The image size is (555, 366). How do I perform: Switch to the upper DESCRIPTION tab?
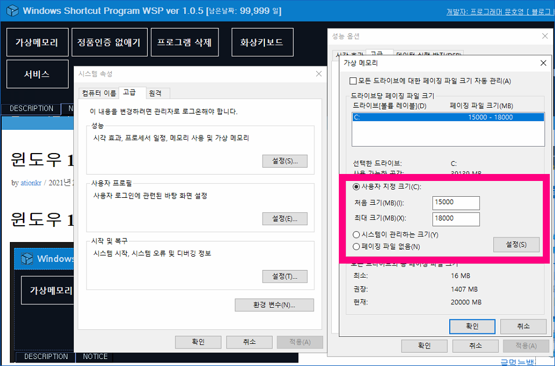point(31,108)
